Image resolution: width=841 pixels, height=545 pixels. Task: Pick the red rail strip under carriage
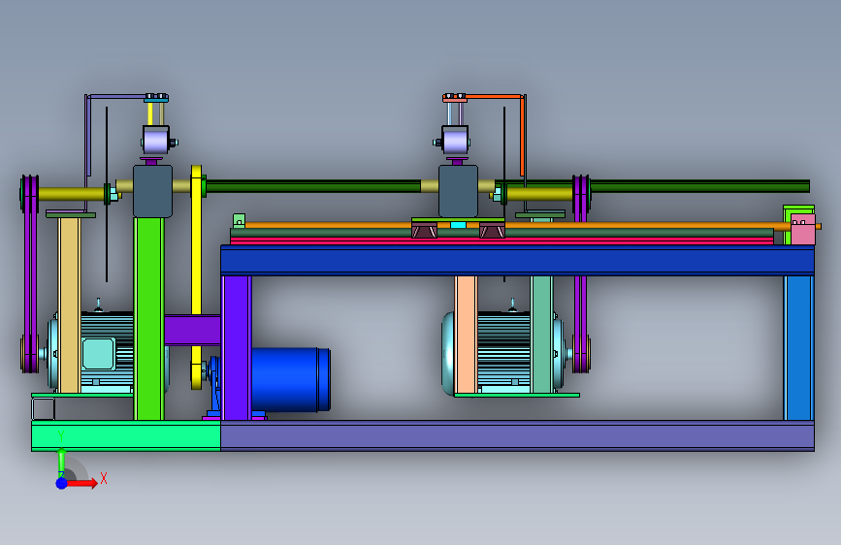[x=501, y=241]
